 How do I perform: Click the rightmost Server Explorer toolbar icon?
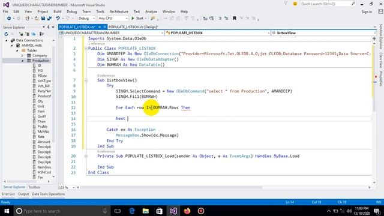click(x=42, y=34)
